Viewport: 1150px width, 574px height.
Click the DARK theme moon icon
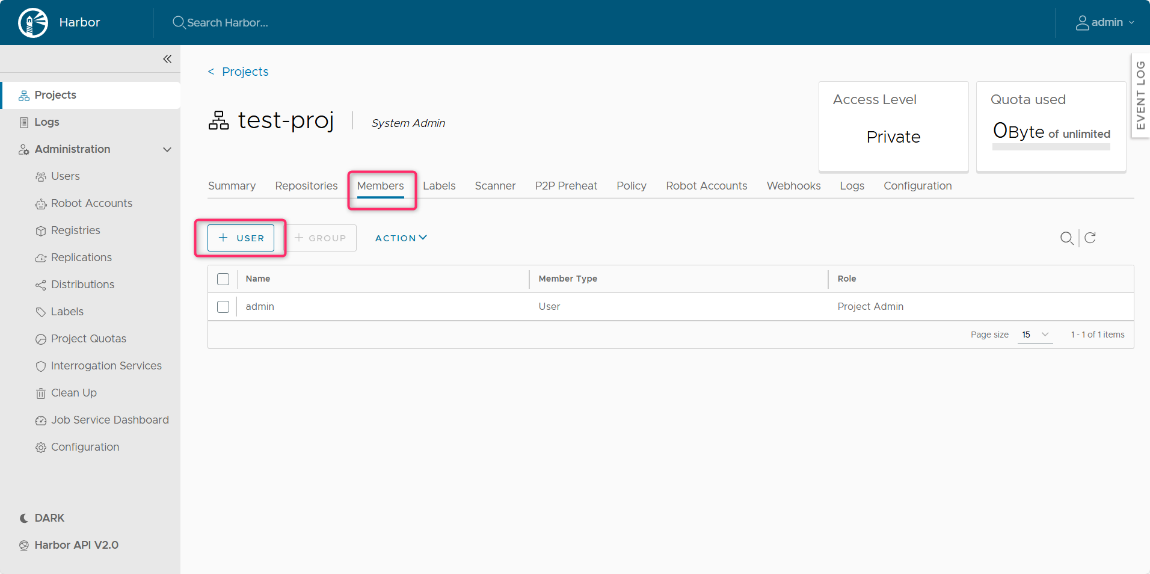[x=24, y=518]
